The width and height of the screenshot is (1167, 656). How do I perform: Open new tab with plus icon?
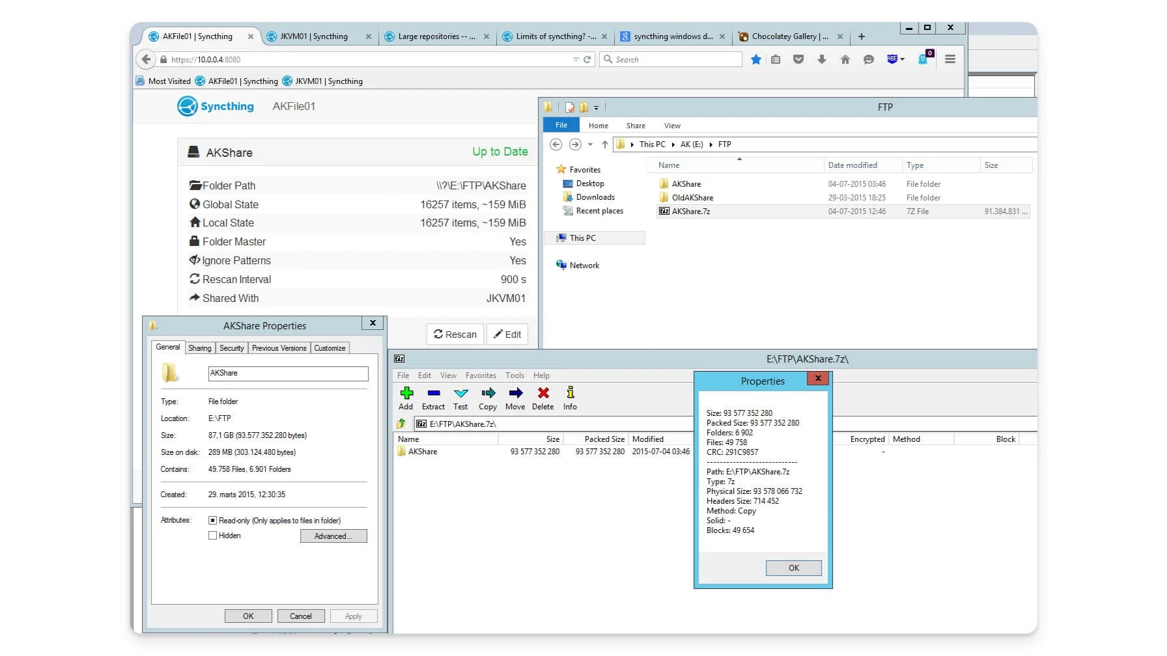coord(862,36)
